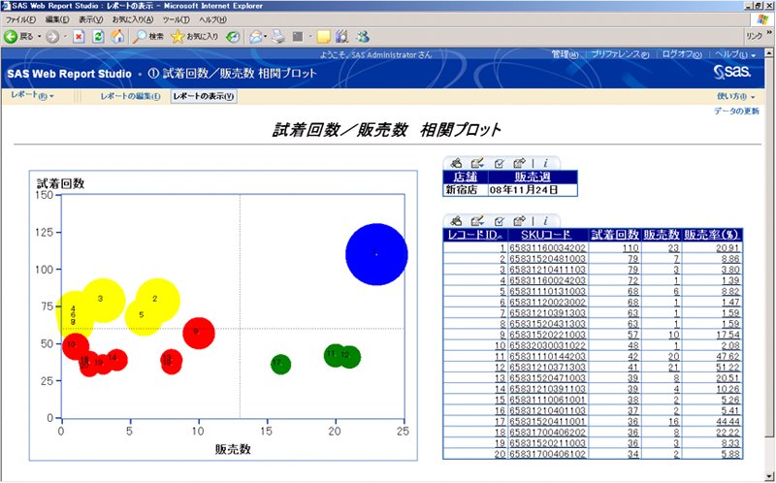Open the browser ヘルプ(H) menu

(x=212, y=19)
